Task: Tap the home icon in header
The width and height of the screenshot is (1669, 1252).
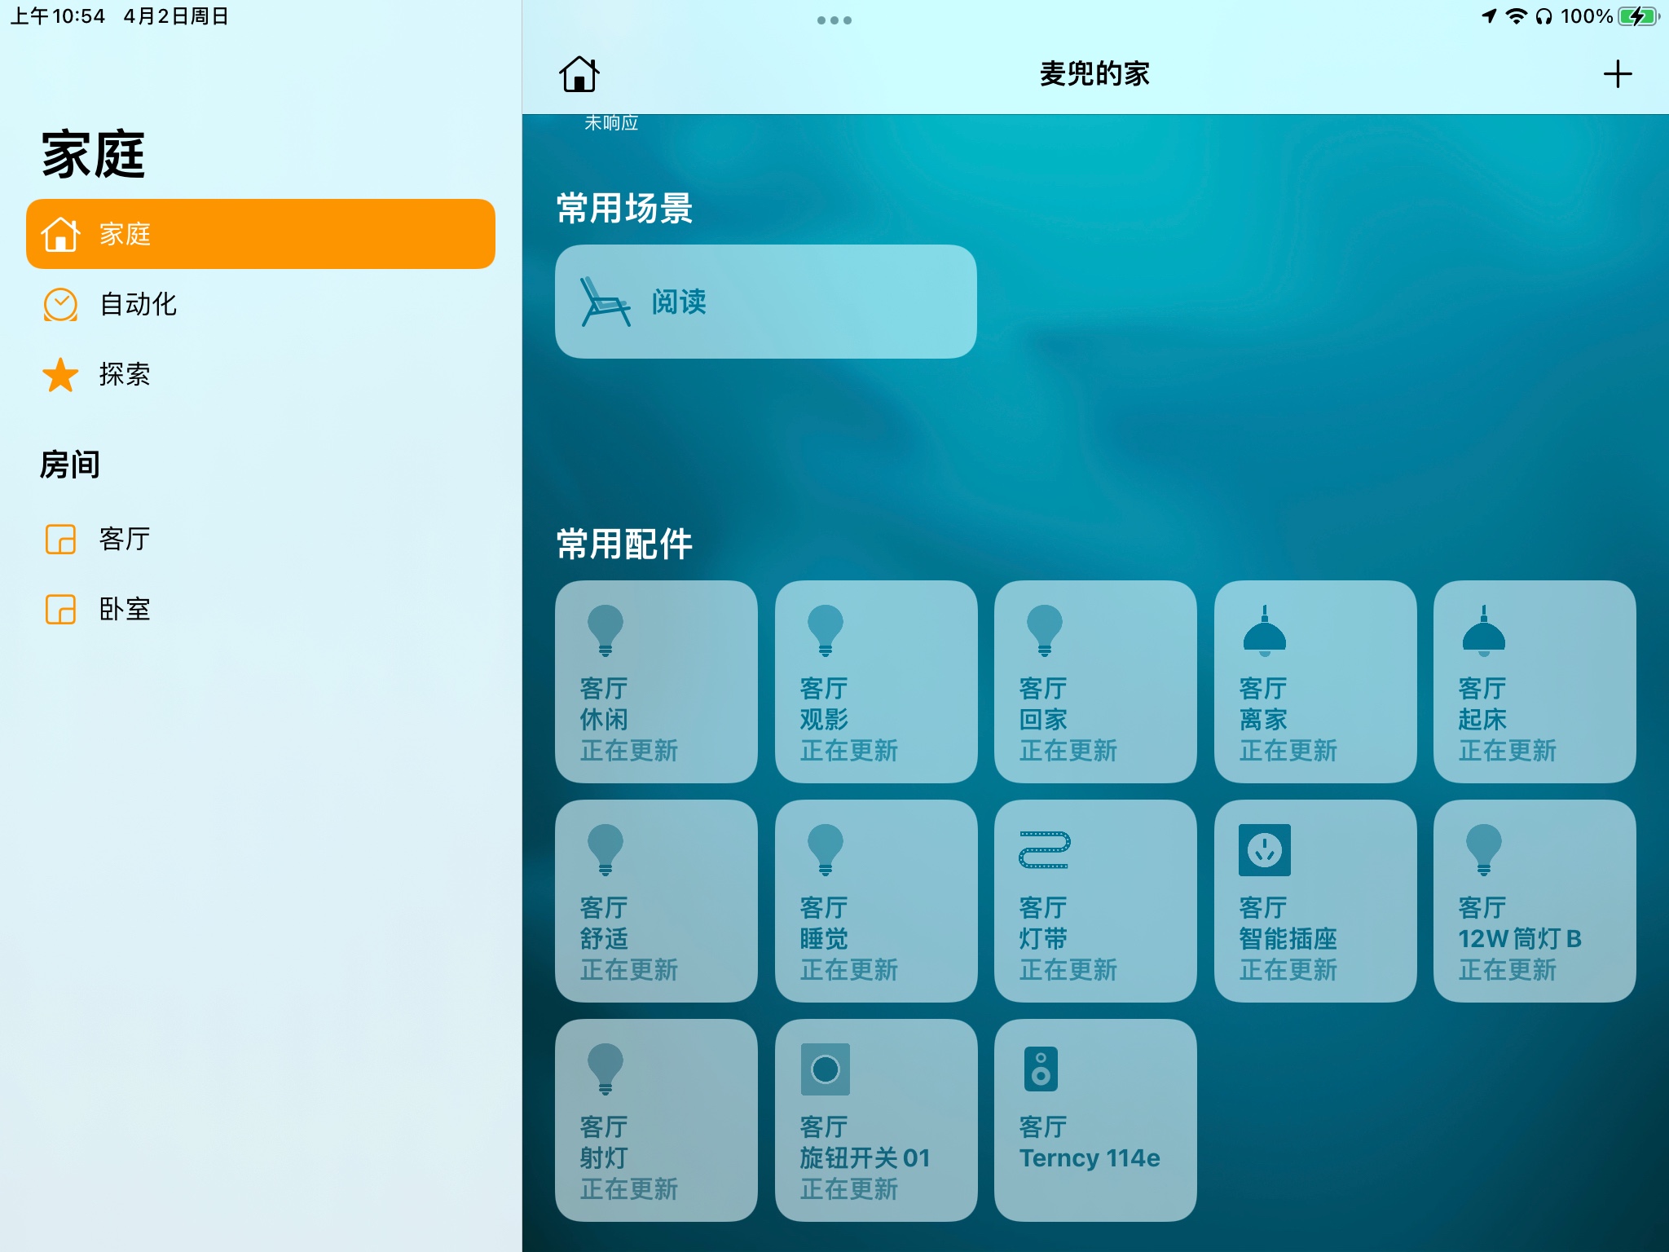Action: point(579,74)
